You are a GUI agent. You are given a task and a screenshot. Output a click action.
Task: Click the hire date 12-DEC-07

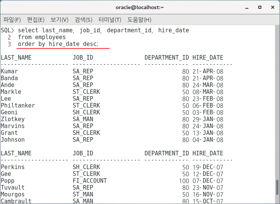point(208,174)
